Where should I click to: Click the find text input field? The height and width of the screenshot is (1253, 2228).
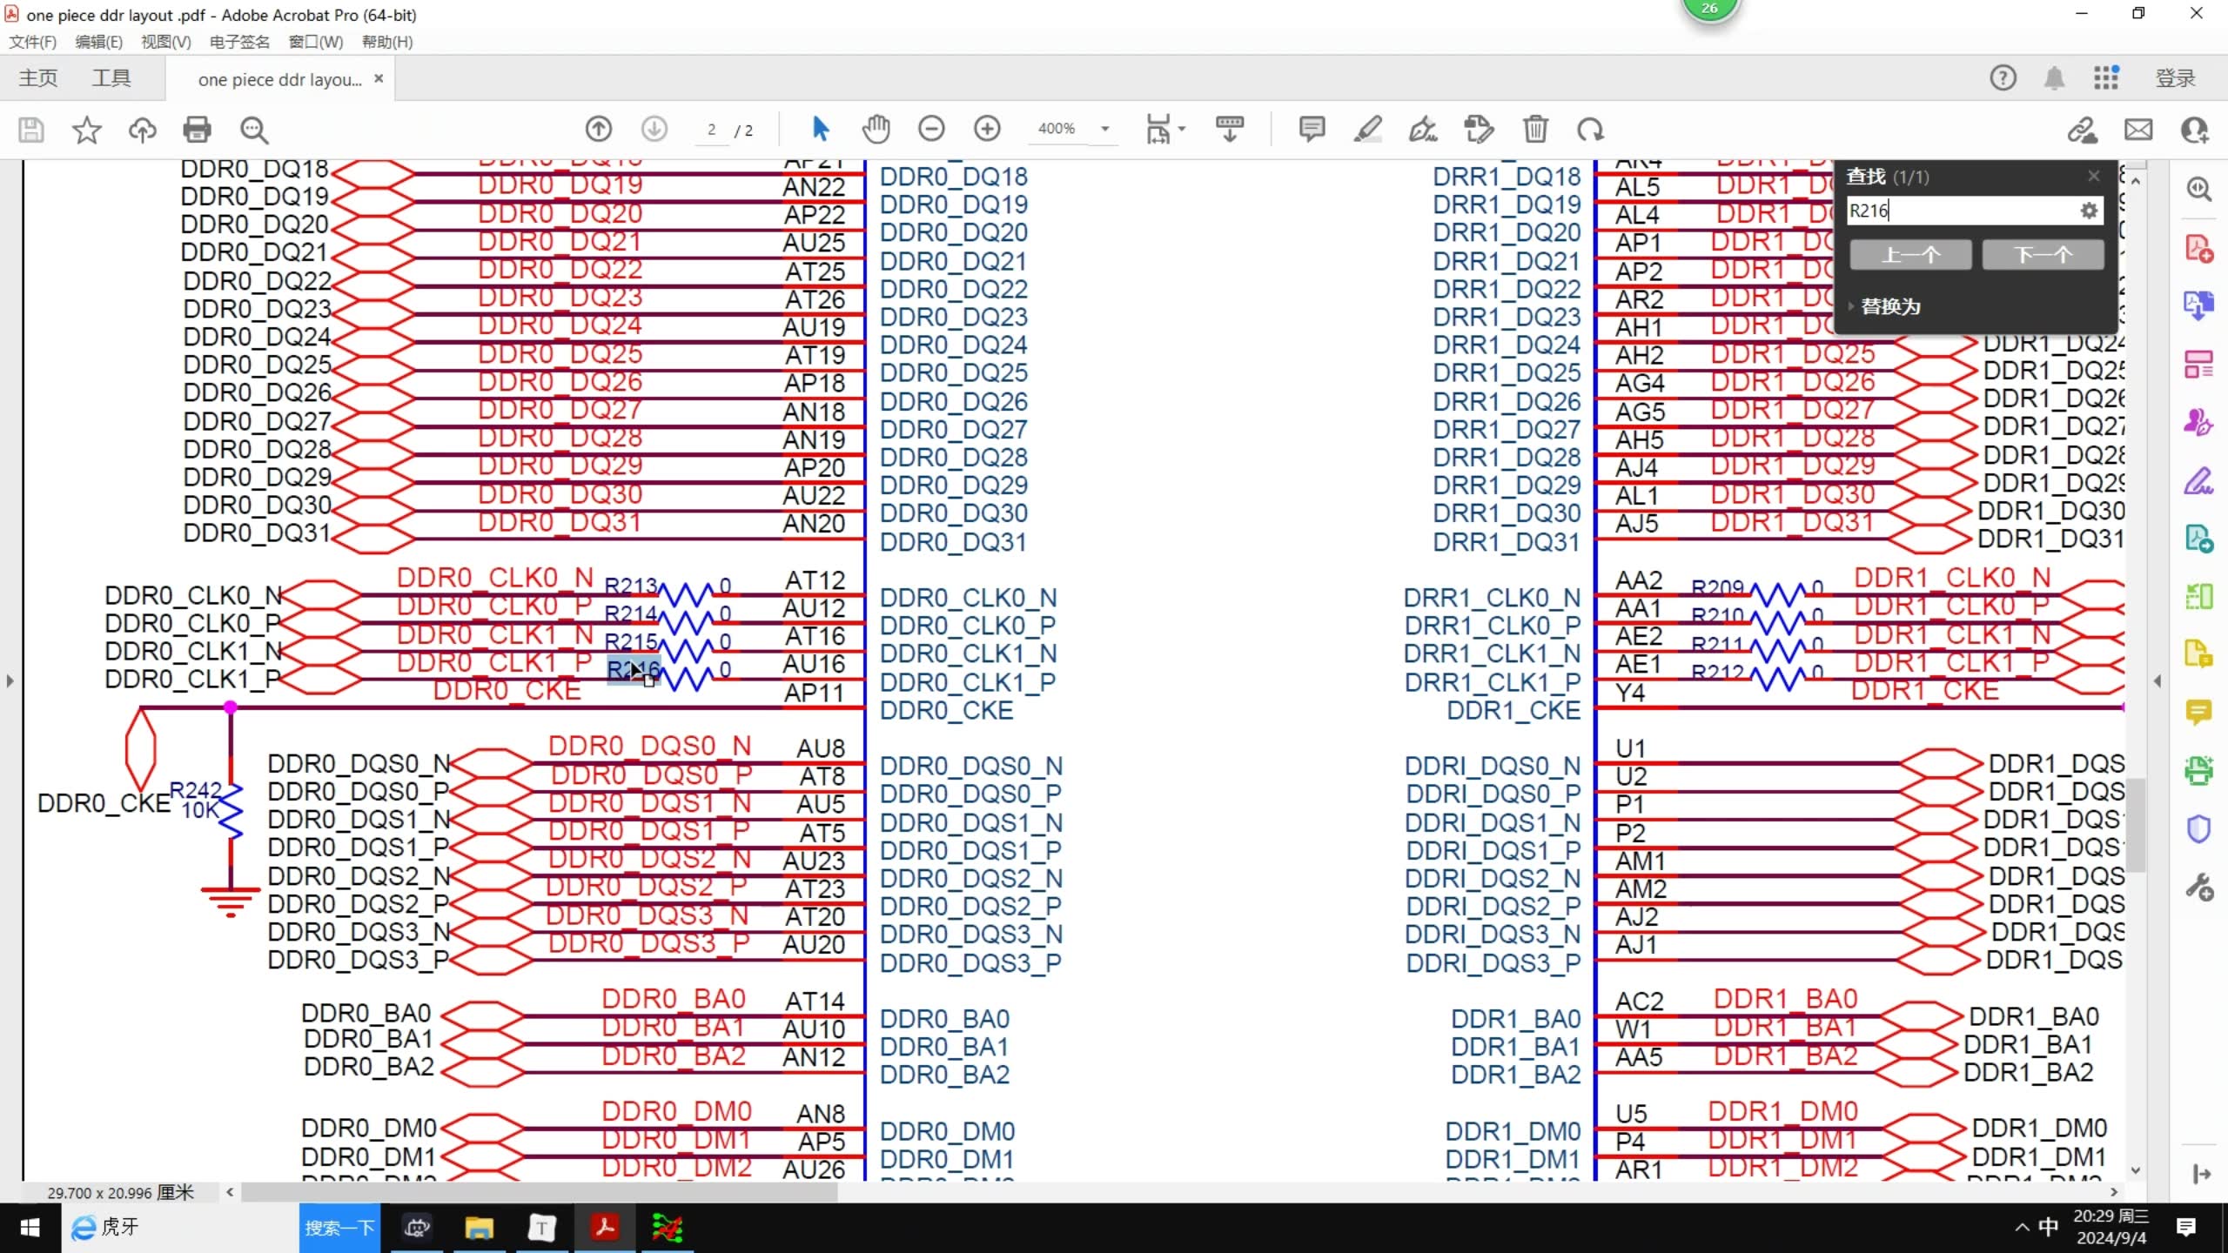(x=1958, y=211)
